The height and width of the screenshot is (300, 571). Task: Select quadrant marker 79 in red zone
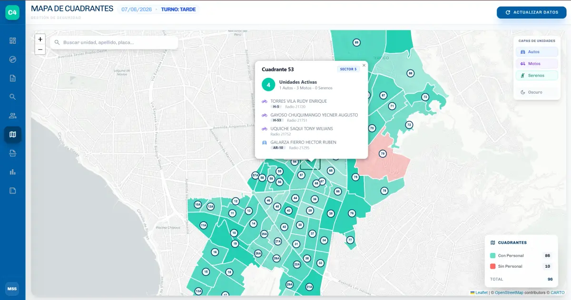point(383,154)
